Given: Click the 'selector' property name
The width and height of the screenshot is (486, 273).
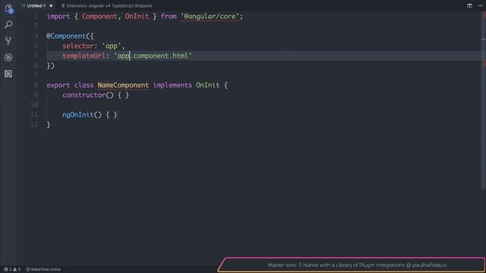Looking at the screenshot, I should pyautogui.click(x=78, y=45).
